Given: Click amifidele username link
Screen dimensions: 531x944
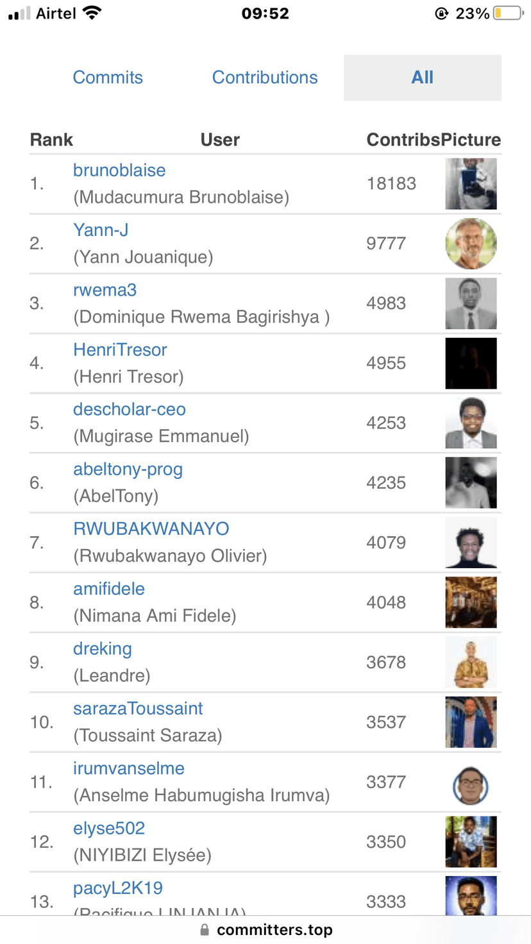Looking at the screenshot, I should [109, 589].
